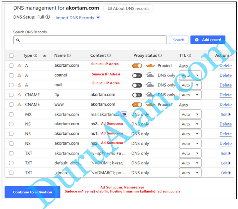Check the checkbox for the ns3 NS record
238x209 pixels.
(x=11, y=124)
